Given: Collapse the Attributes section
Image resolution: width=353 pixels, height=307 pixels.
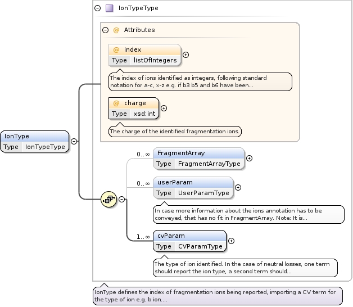Looking at the screenshot, I should pos(105,30).
